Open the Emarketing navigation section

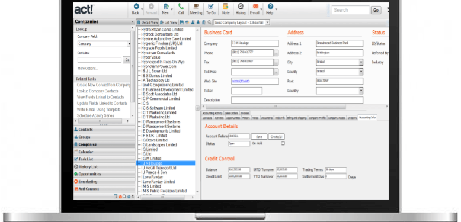click(104, 182)
